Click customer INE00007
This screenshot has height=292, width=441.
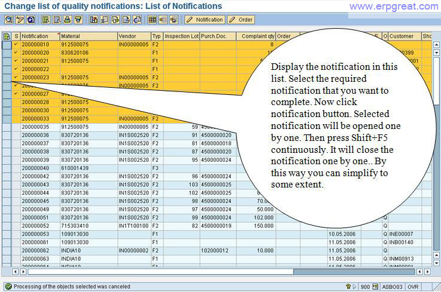click(401, 234)
